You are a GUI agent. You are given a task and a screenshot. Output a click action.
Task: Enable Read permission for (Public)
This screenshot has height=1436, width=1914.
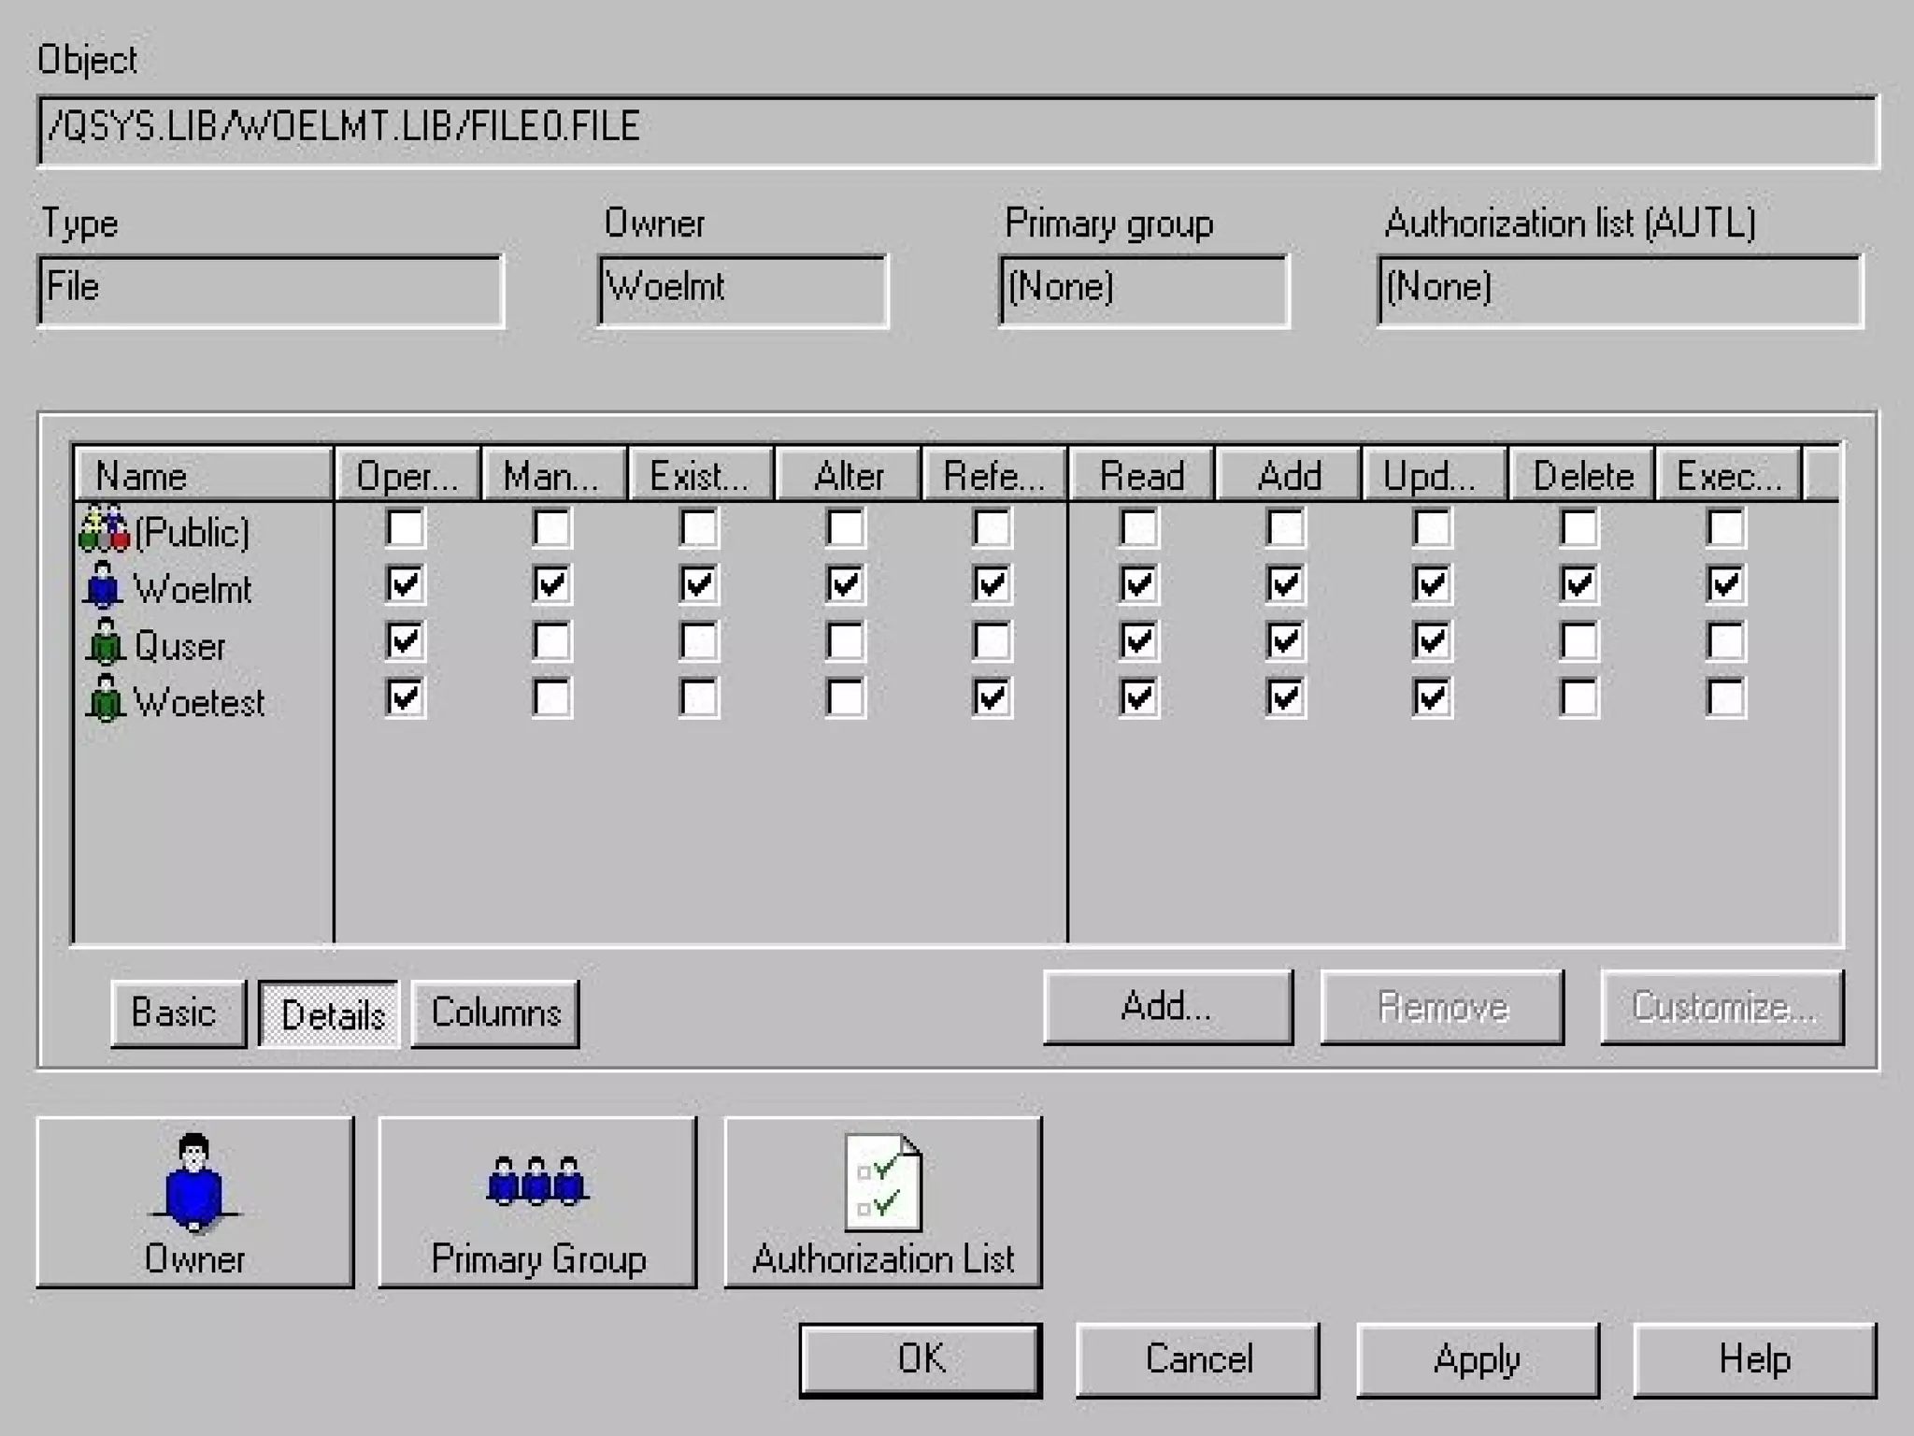coord(1137,528)
